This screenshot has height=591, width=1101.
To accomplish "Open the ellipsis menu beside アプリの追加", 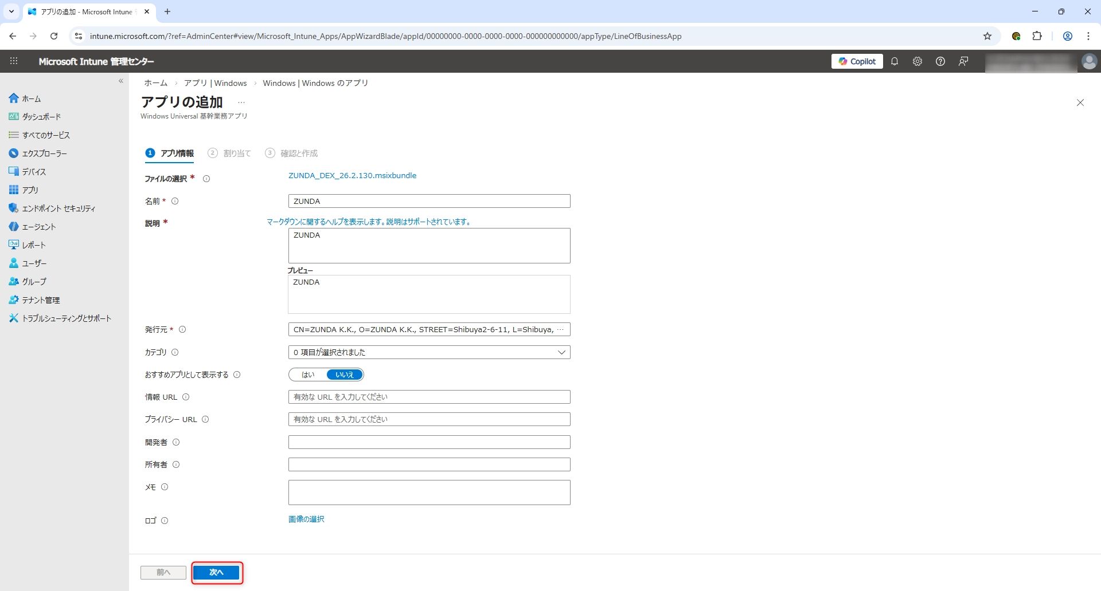I will 241,103.
